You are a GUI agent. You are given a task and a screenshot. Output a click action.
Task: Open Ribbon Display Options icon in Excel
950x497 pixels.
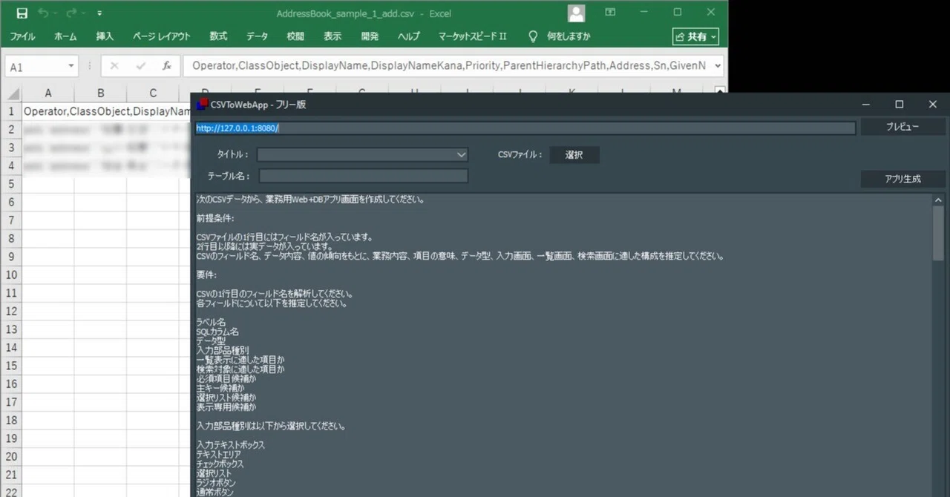click(610, 13)
